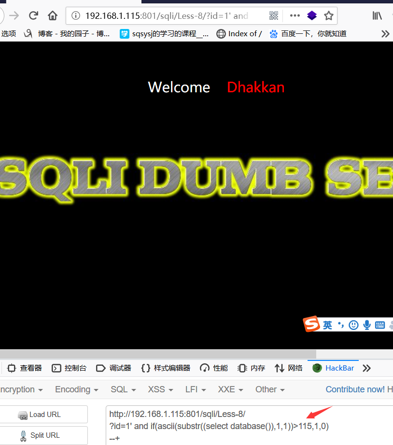Click the SQLI DUMB SERIES banner image
Viewport: 393px width, 445px height.
196,179
